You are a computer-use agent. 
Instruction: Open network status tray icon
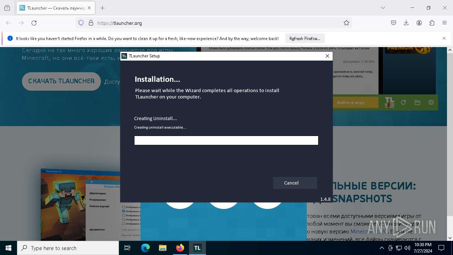(399, 248)
